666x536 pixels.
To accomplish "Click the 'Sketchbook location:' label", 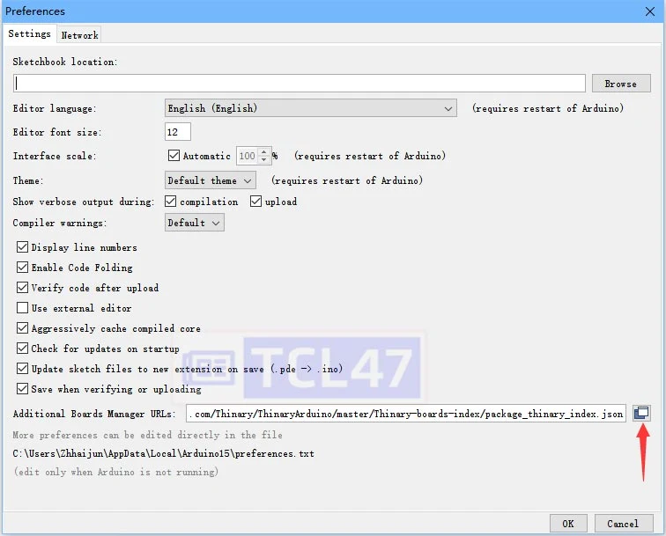I will point(65,62).
